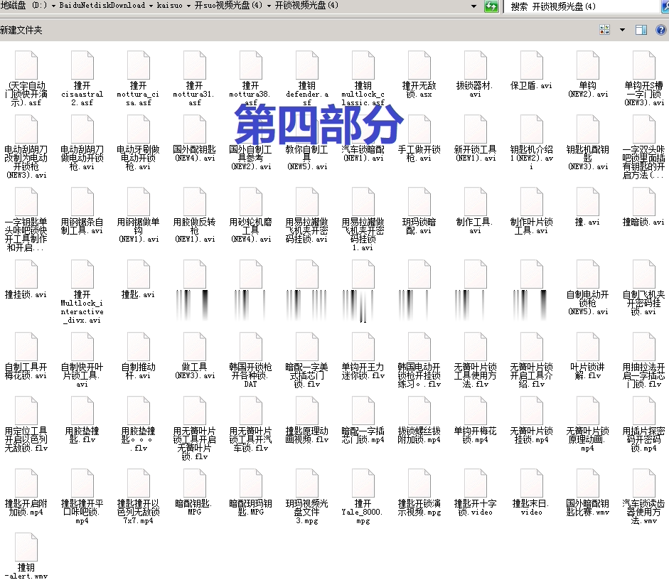Viewport: 669px width, 585px height.
Task: Expand the view options dropdown arrow
Action: 622,30
